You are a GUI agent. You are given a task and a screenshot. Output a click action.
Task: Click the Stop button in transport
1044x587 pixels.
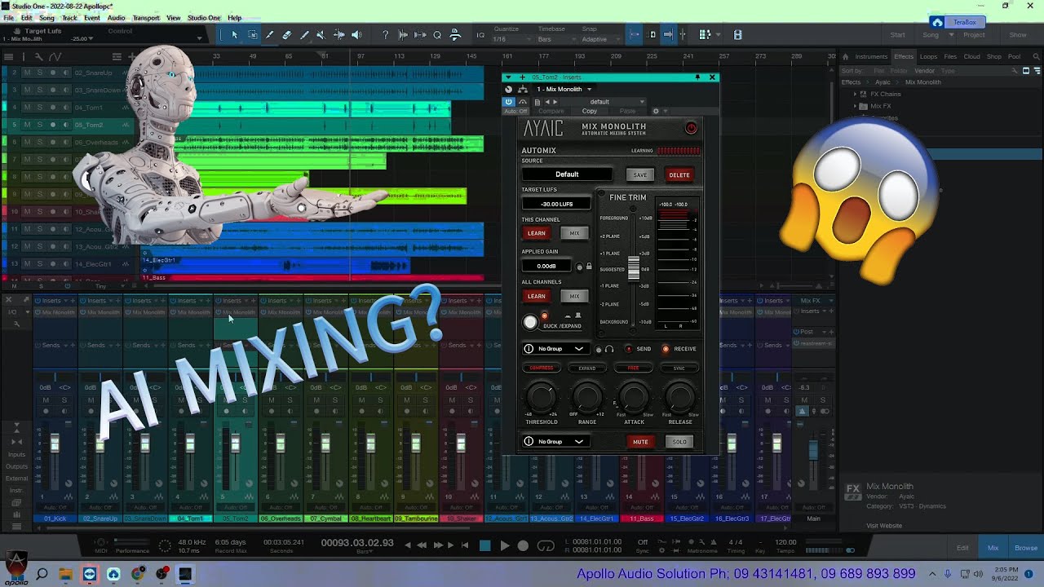[x=485, y=545]
